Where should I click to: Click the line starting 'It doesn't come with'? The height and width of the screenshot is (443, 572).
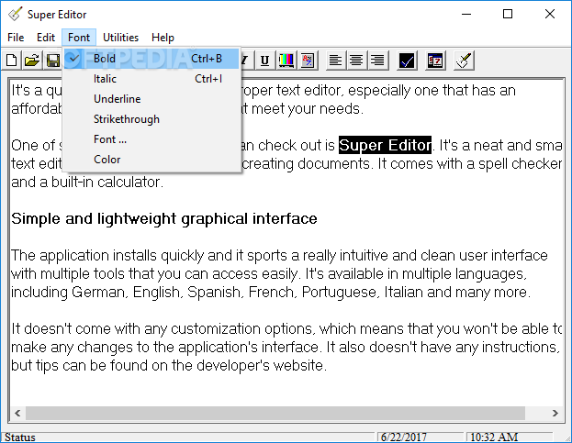pyautogui.click(x=286, y=329)
